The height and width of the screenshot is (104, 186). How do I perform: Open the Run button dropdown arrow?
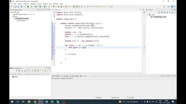click(x=38, y=7)
